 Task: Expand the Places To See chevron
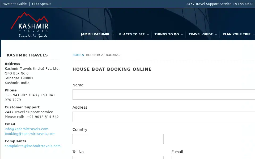click(x=148, y=34)
